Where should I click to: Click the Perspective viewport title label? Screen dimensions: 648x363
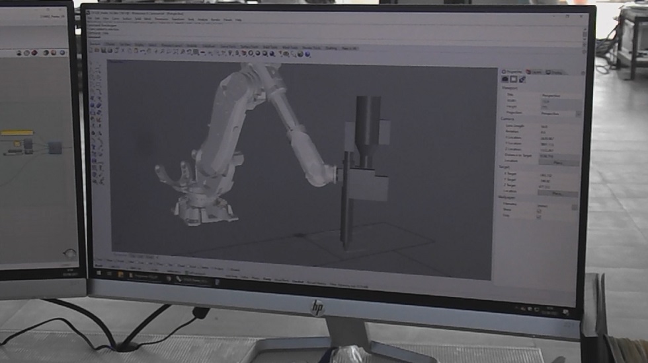coord(117,61)
